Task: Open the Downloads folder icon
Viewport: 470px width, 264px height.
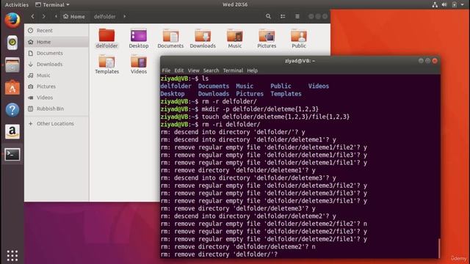Action: coord(203,38)
